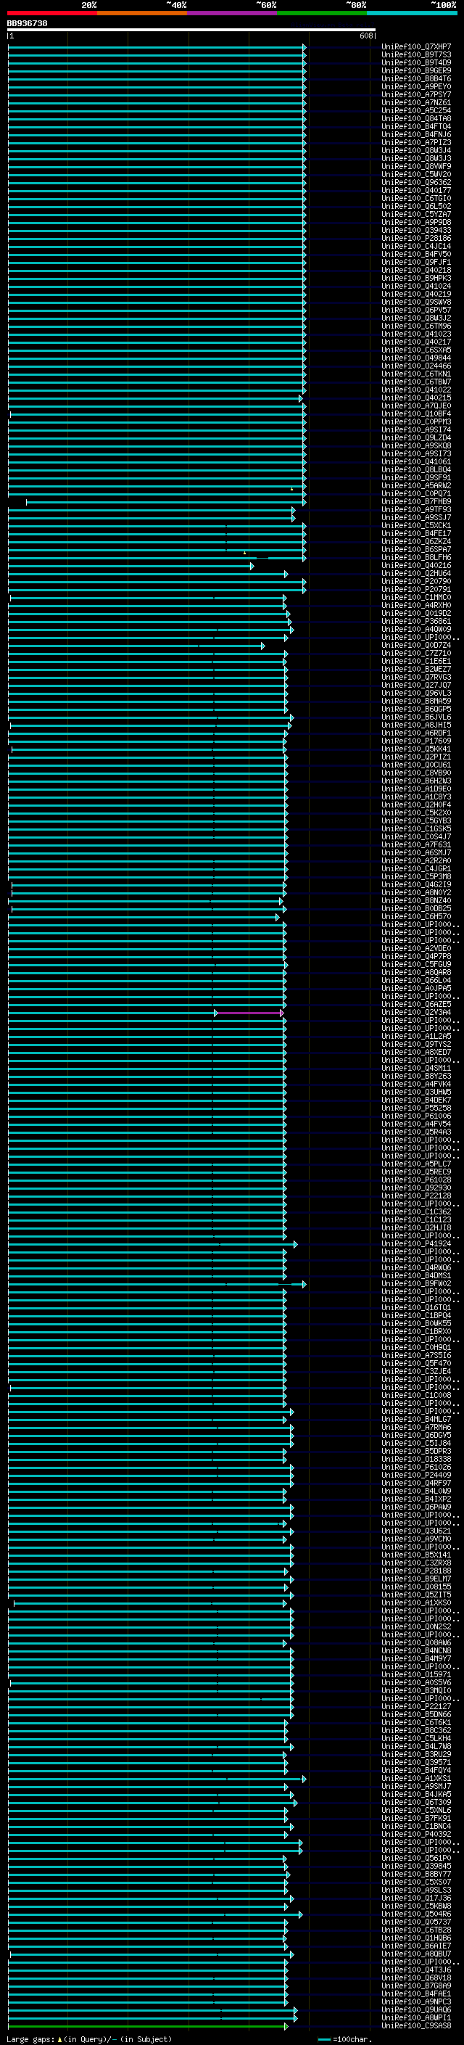Select hit label UniRef100_P20791
464x2045 pixels.
point(415,589)
